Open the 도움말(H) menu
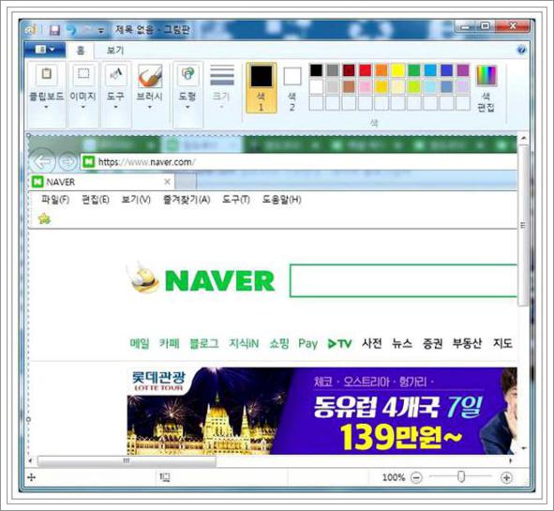Screen dimensions: 554x511 tap(281, 200)
